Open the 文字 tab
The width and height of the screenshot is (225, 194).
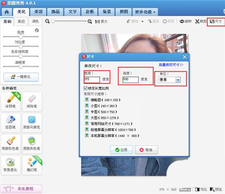72,12
